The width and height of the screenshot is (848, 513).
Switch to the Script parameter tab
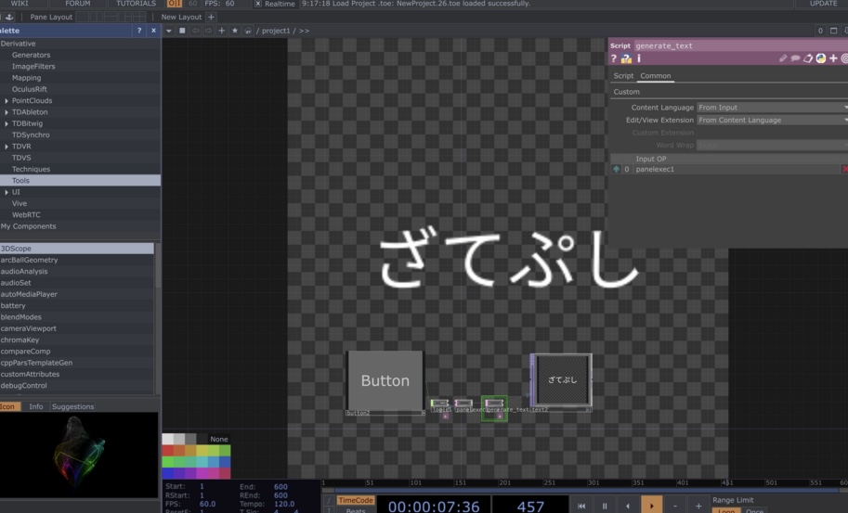pyautogui.click(x=623, y=76)
